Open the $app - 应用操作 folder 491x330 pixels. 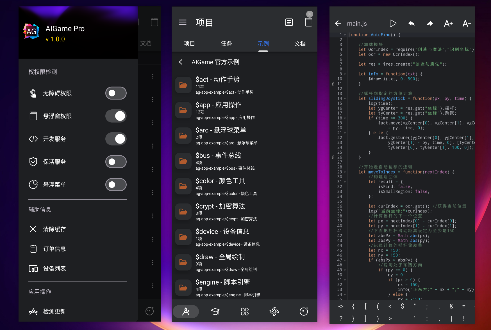244,110
